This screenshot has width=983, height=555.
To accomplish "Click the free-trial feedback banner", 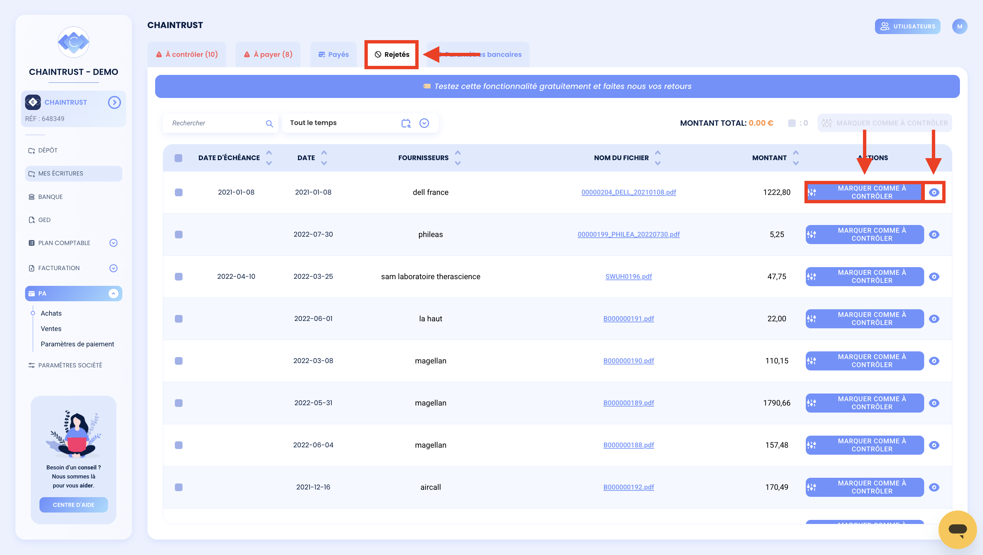I will click(557, 86).
